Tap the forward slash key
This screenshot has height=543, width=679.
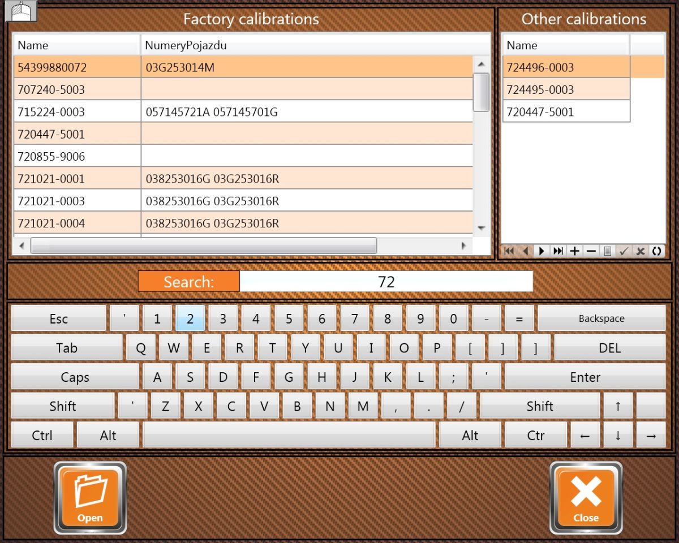[462, 406]
